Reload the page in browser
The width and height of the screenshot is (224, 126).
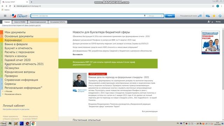(10, 6)
